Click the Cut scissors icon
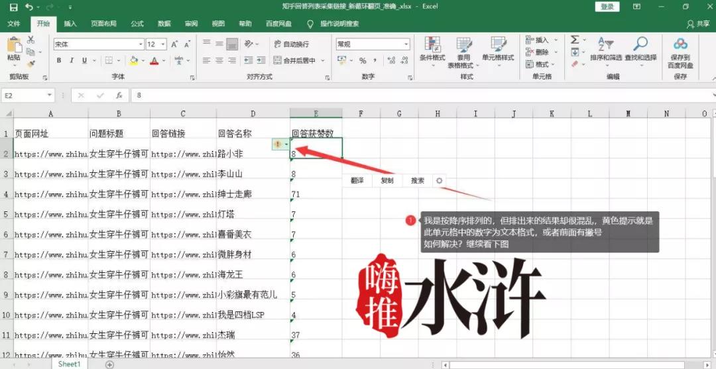Screen dimensions: 716x369 (30, 40)
